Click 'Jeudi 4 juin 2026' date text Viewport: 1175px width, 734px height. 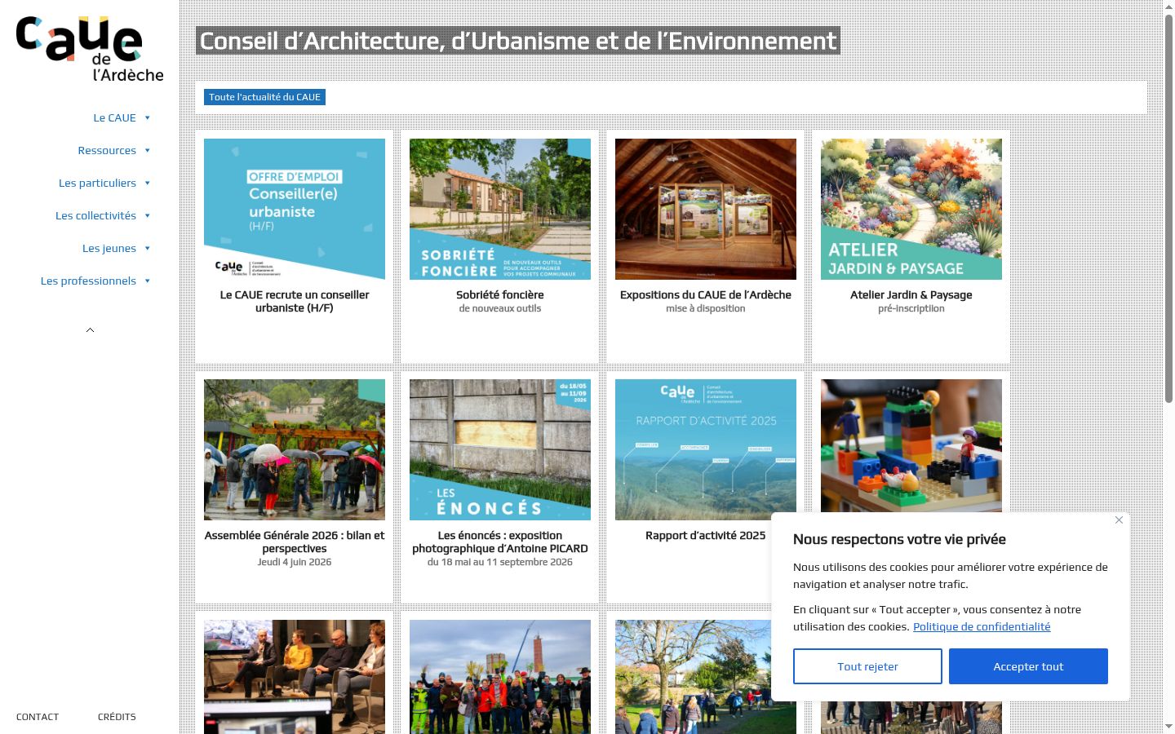click(x=295, y=562)
